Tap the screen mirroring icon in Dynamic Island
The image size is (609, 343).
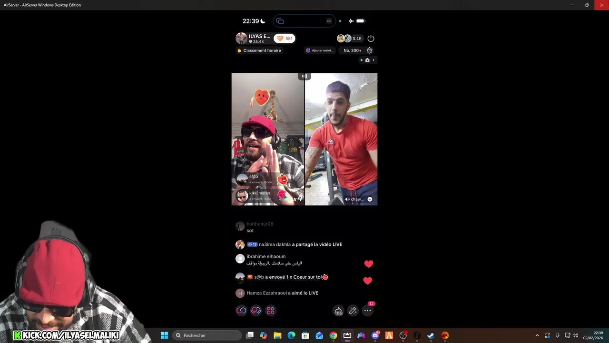tap(280, 21)
